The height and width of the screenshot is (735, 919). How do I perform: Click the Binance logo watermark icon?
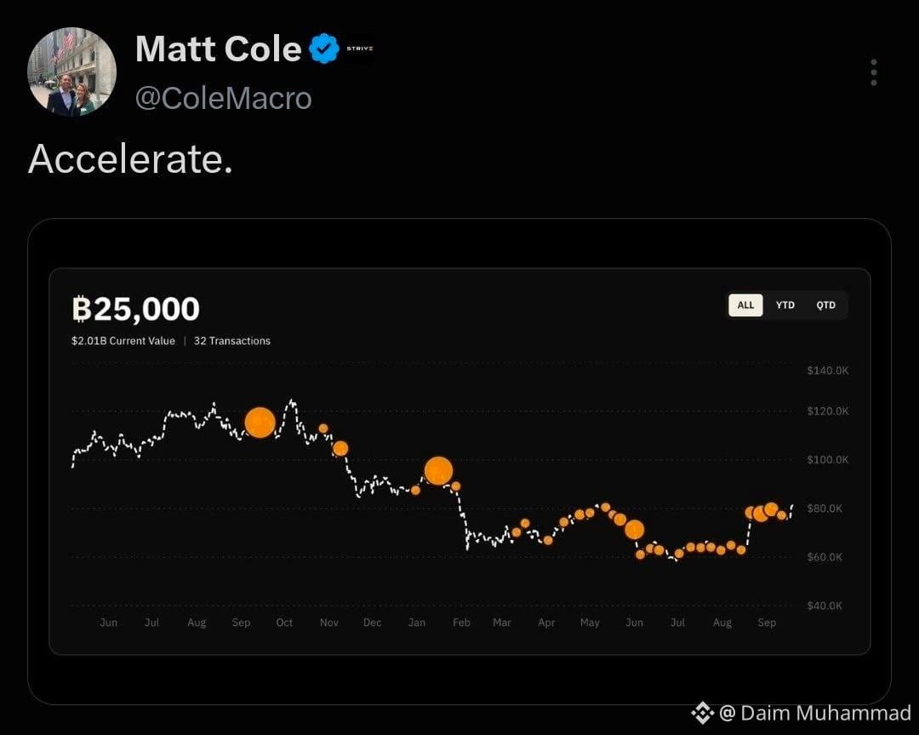[x=702, y=714]
